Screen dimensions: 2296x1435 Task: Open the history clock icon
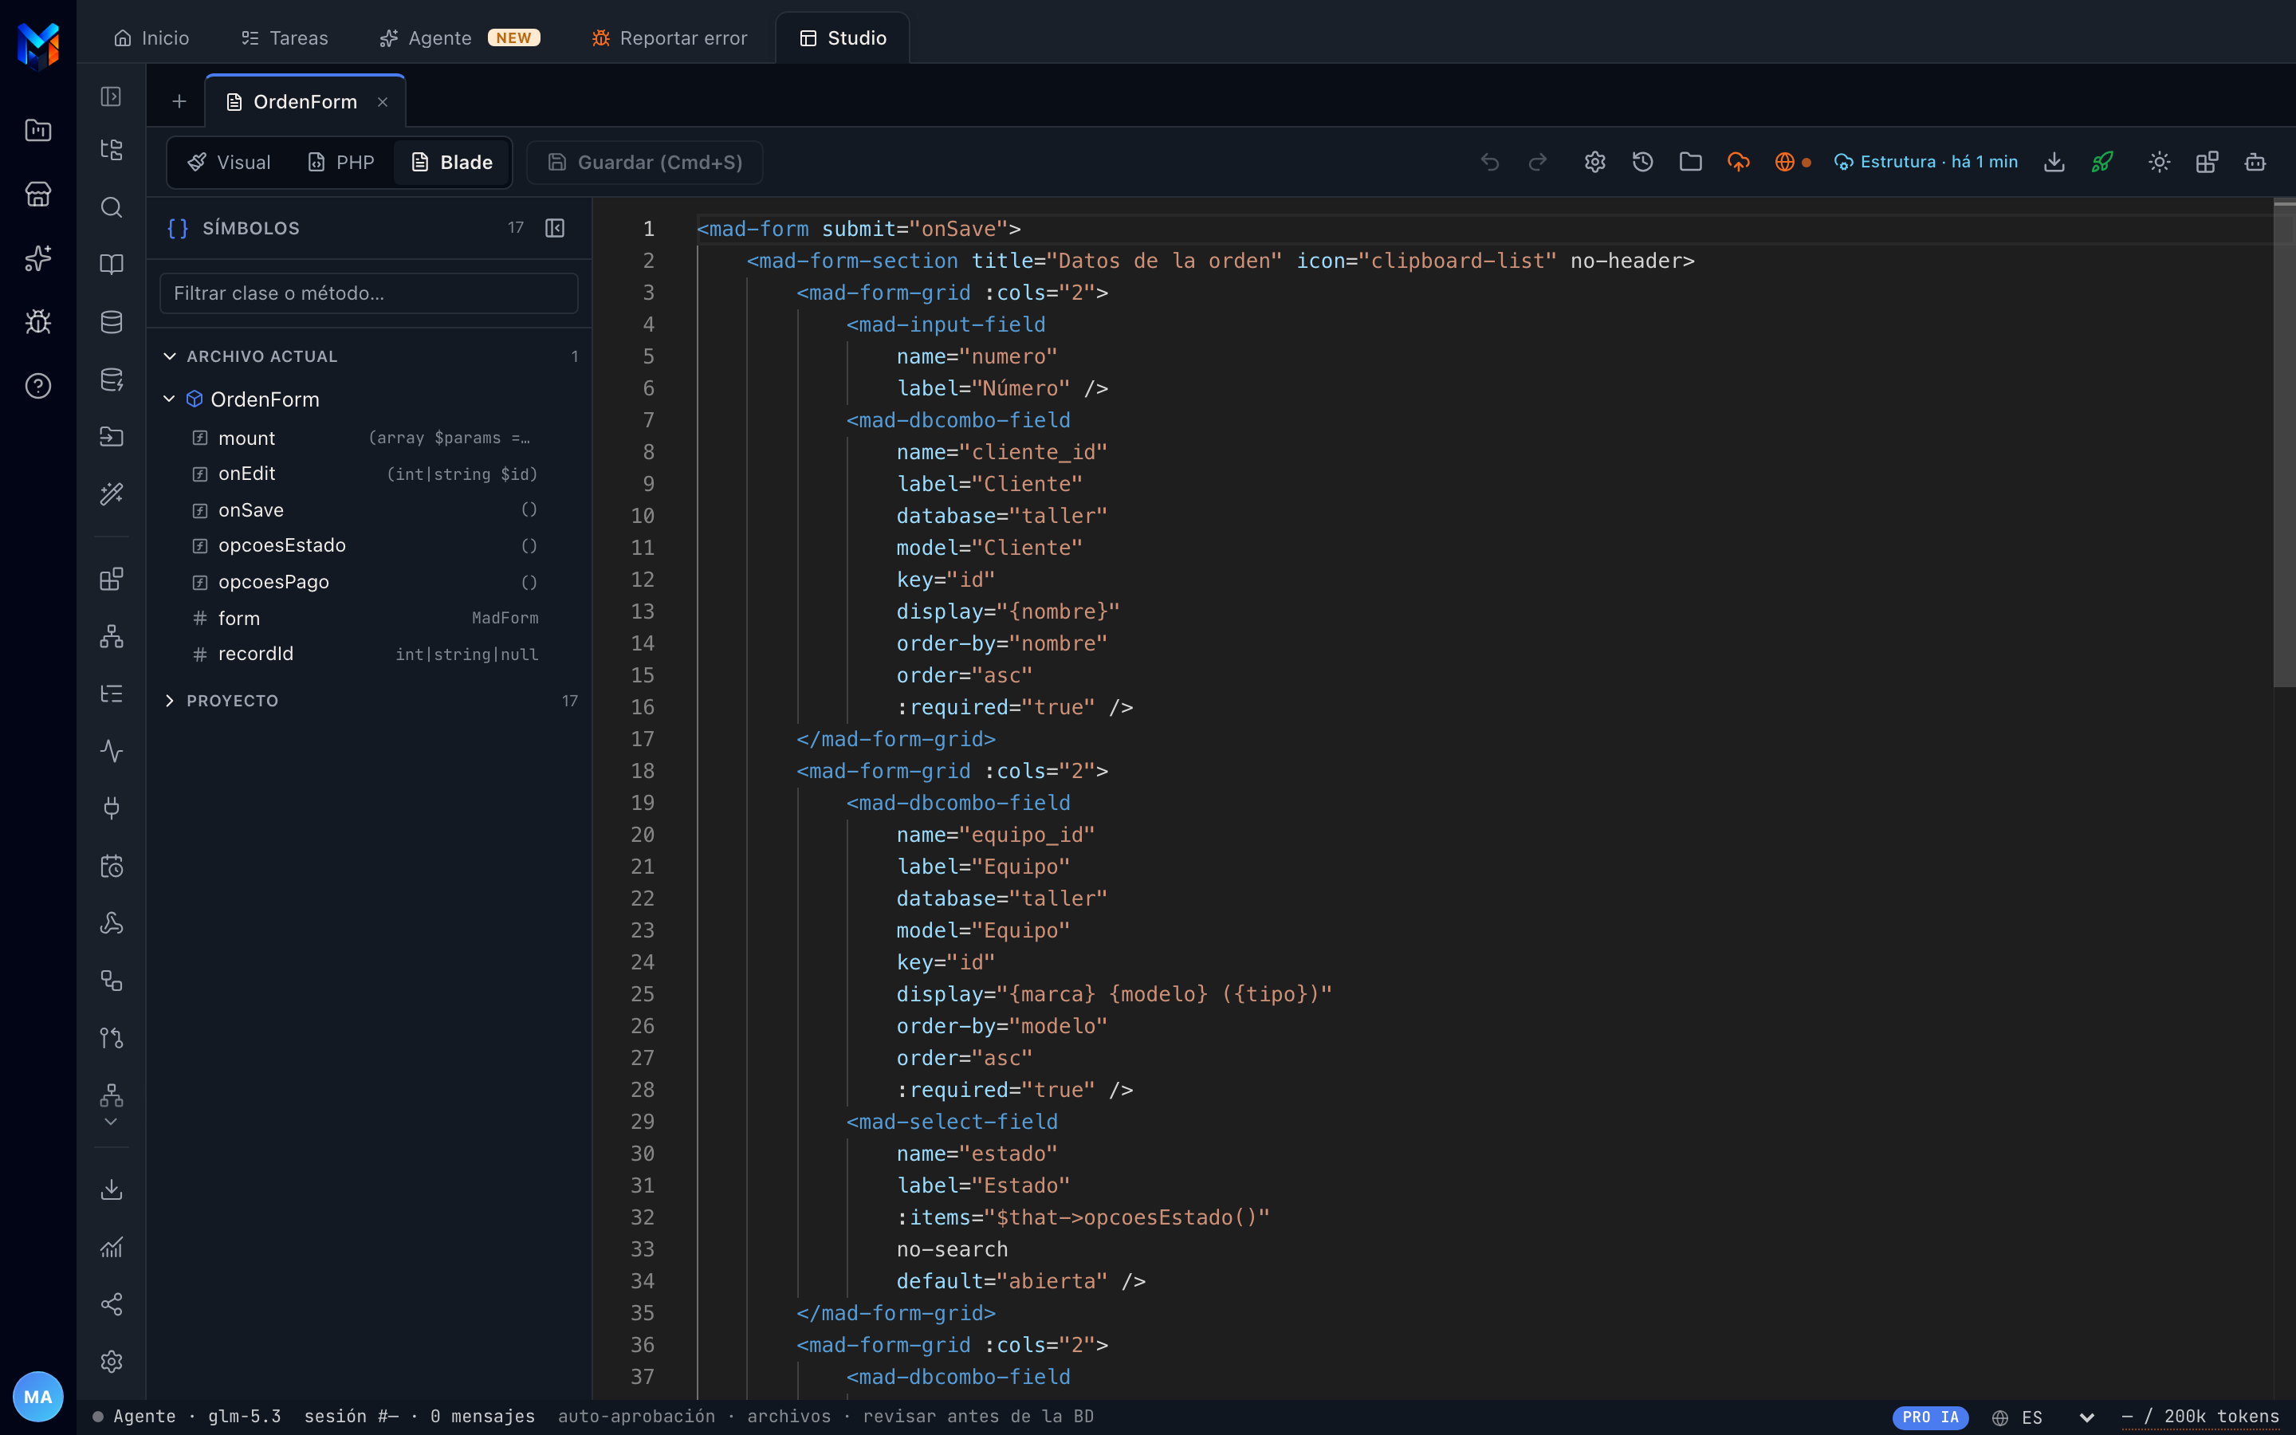click(x=1642, y=163)
